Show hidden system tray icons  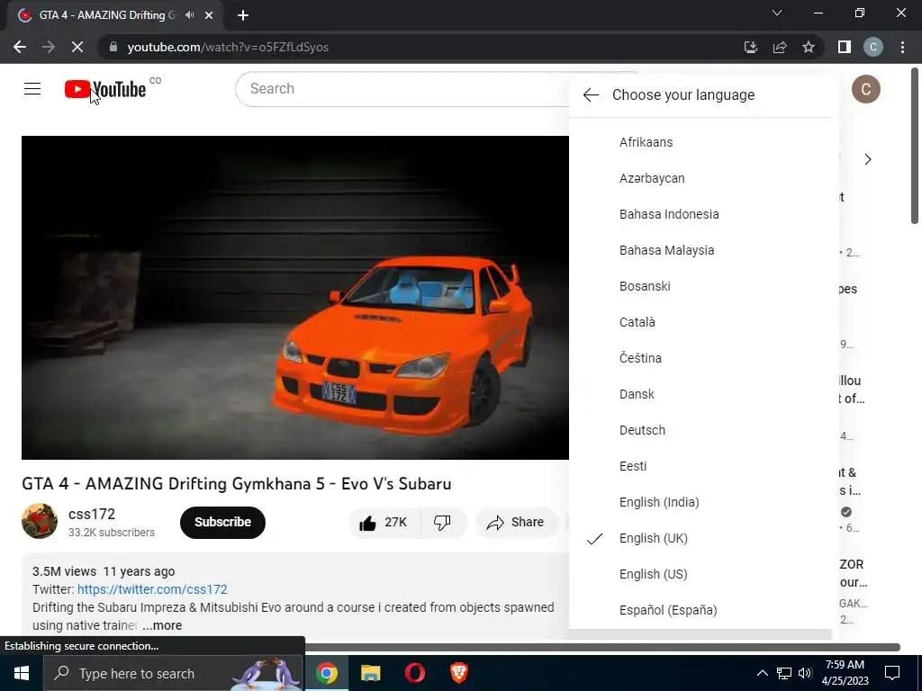click(x=762, y=673)
